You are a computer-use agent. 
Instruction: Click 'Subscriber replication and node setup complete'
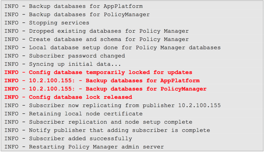pos(98,122)
